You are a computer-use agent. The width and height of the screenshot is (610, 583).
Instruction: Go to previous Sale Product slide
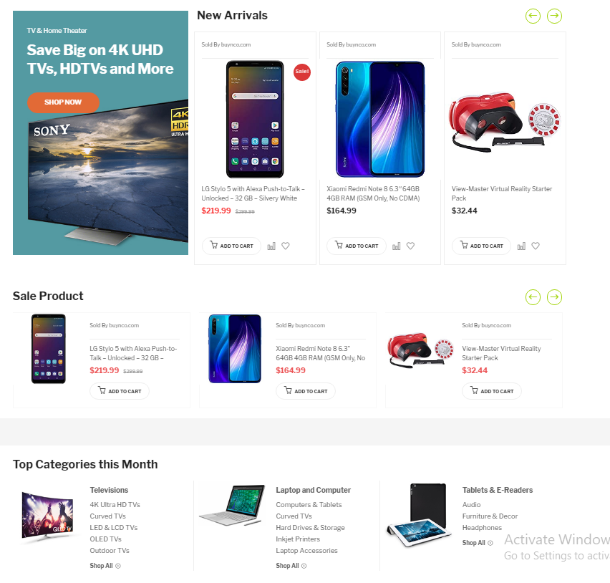click(533, 297)
